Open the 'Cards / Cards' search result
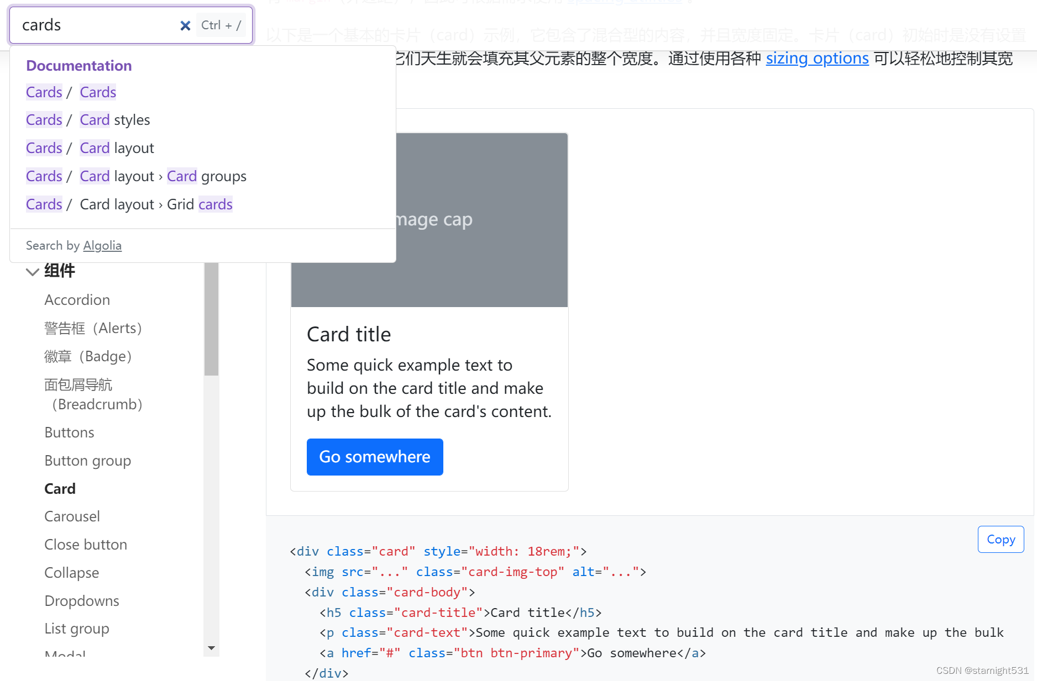Image resolution: width=1037 pixels, height=681 pixels. [71, 92]
